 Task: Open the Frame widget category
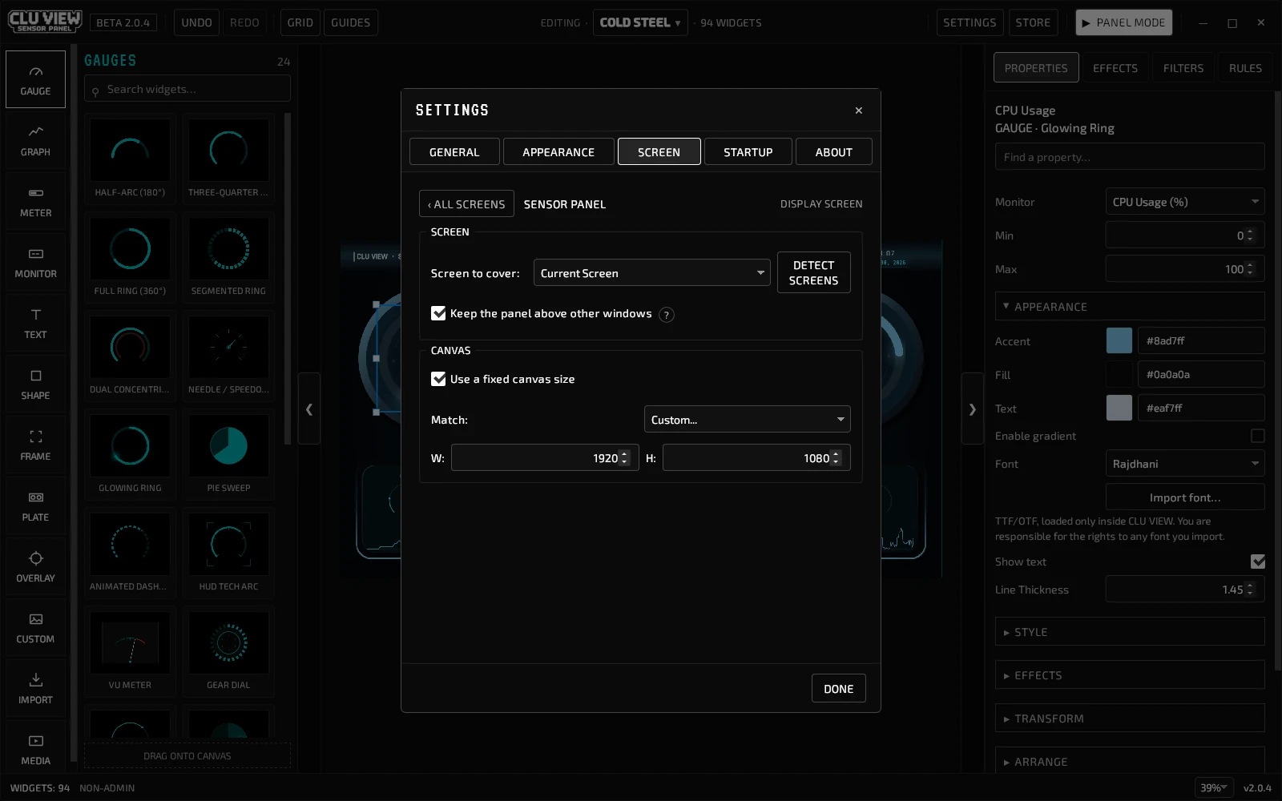[x=35, y=445]
